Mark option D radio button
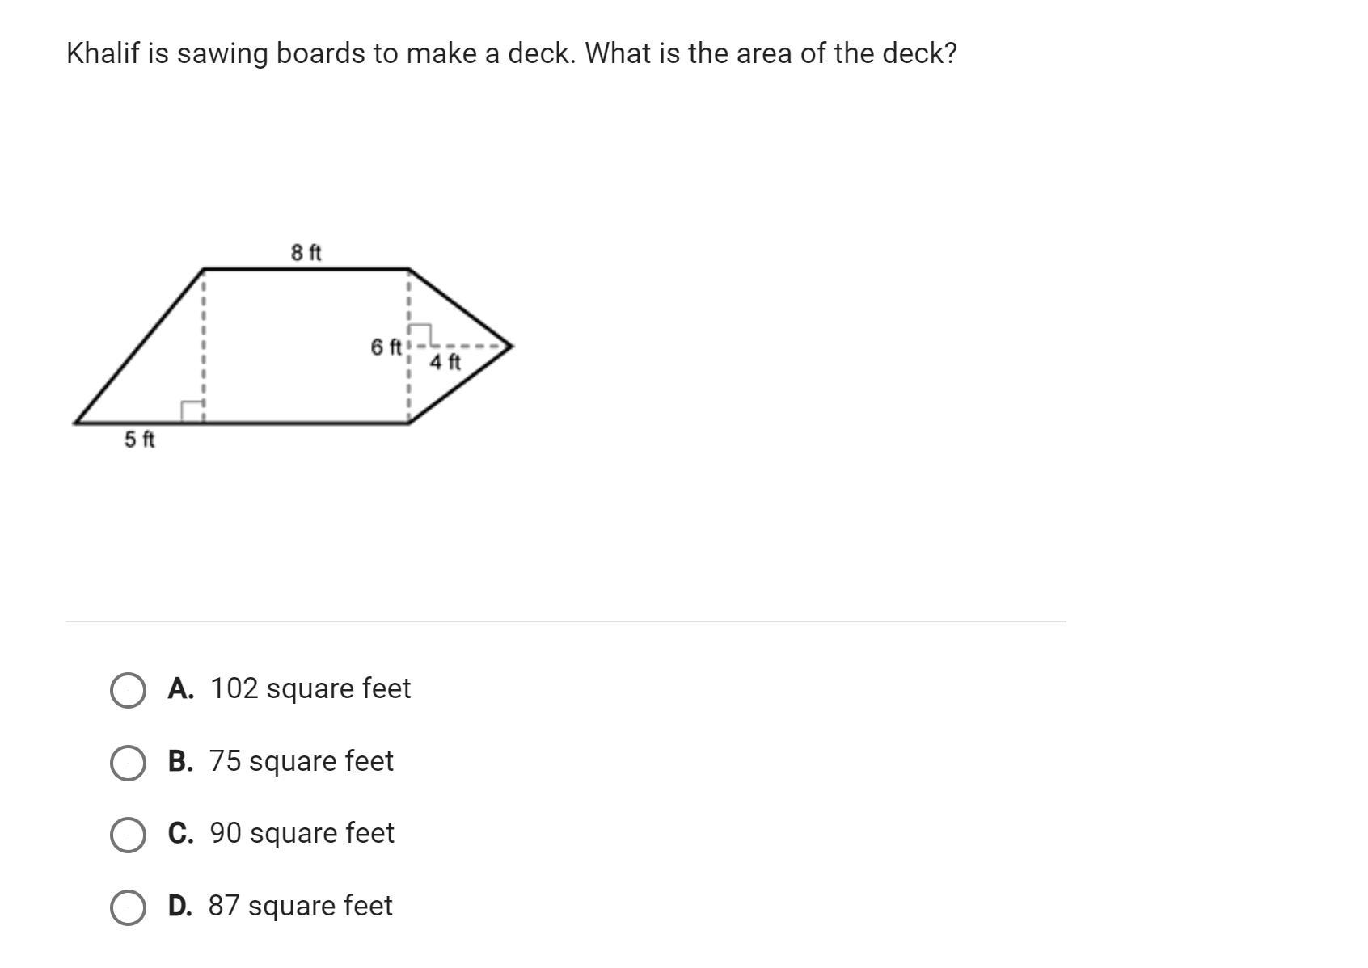 [128, 907]
